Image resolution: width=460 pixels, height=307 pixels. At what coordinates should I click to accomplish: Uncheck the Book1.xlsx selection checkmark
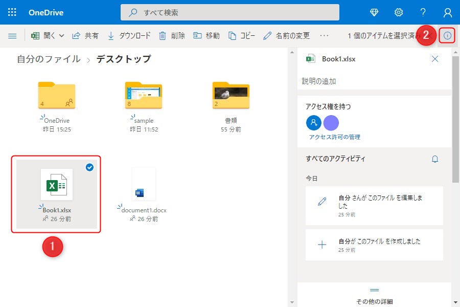point(89,167)
